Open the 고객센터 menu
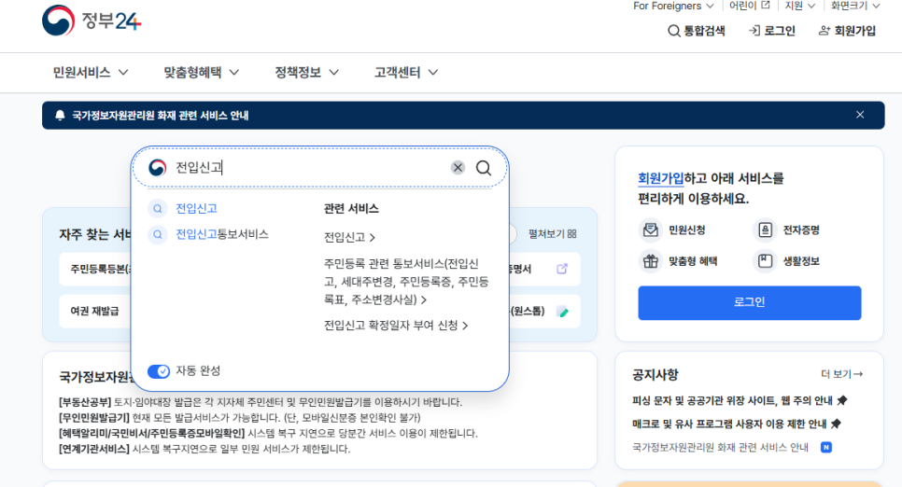 click(406, 72)
